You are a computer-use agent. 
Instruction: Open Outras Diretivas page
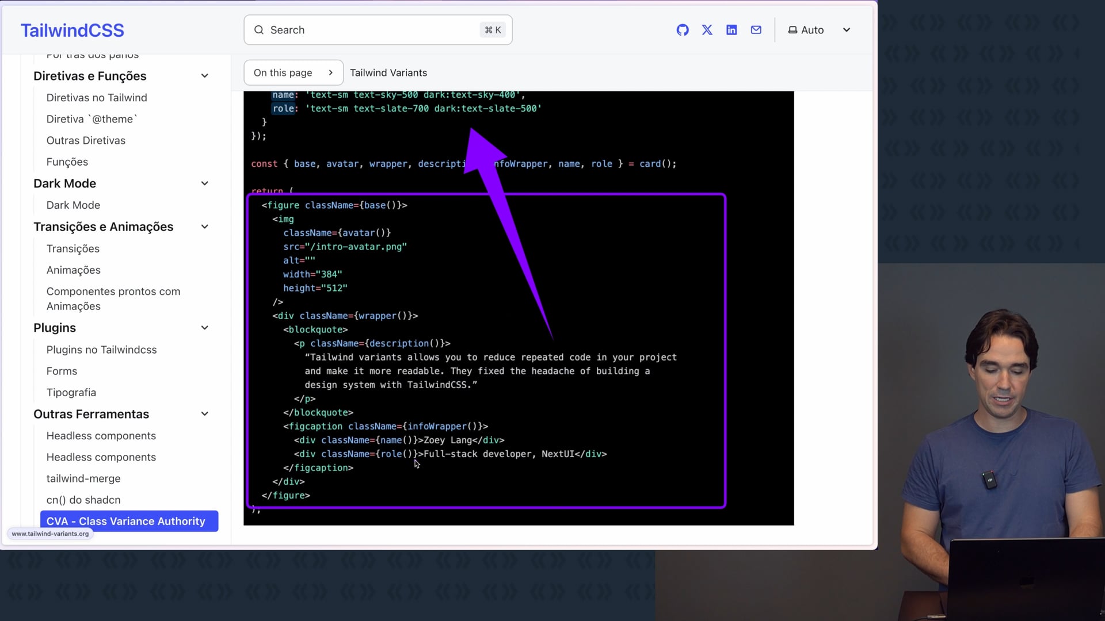pyautogui.click(x=86, y=140)
